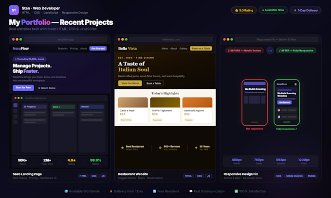Click the ST purple avatar logo

(14, 10)
